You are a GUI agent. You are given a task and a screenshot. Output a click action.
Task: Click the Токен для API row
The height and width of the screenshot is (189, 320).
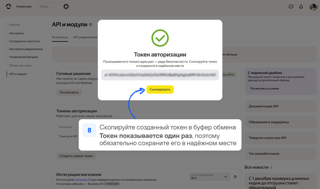pyautogui.click(x=68, y=137)
